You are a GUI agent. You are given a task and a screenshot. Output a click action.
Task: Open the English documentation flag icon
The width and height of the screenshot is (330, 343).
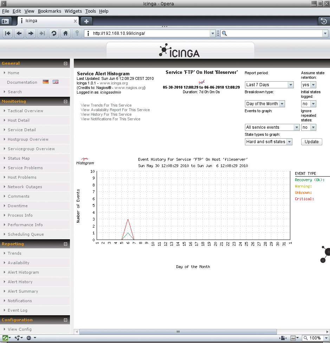coord(56,82)
